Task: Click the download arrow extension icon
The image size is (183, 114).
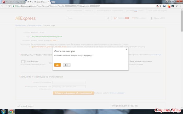Action: pos(176,6)
